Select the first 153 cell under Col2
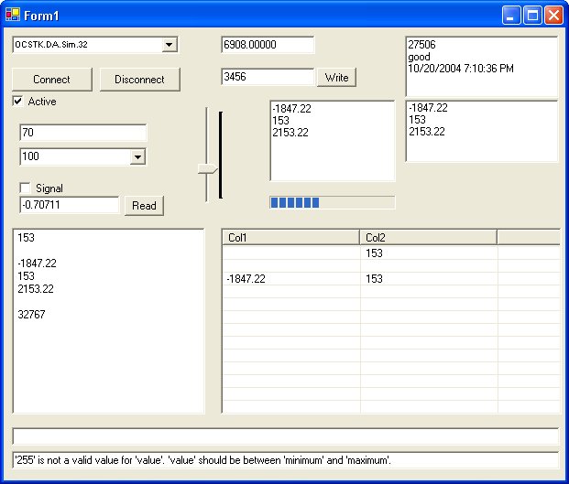The image size is (569, 484). 429,253
